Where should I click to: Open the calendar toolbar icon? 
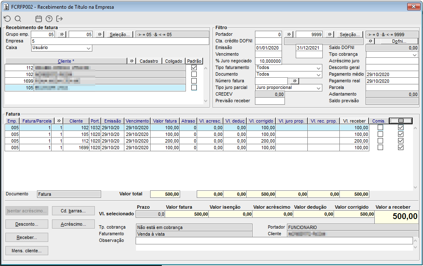(39, 19)
